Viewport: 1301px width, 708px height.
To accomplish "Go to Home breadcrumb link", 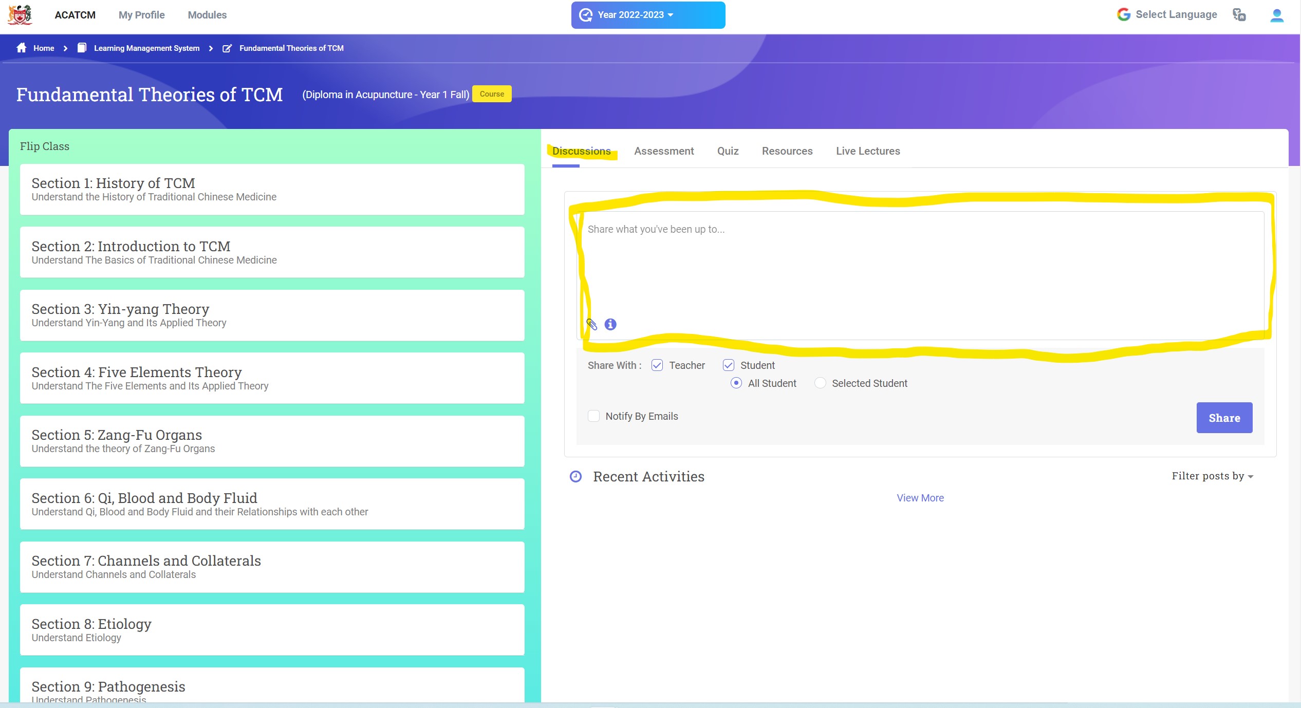I will [x=44, y=48].
